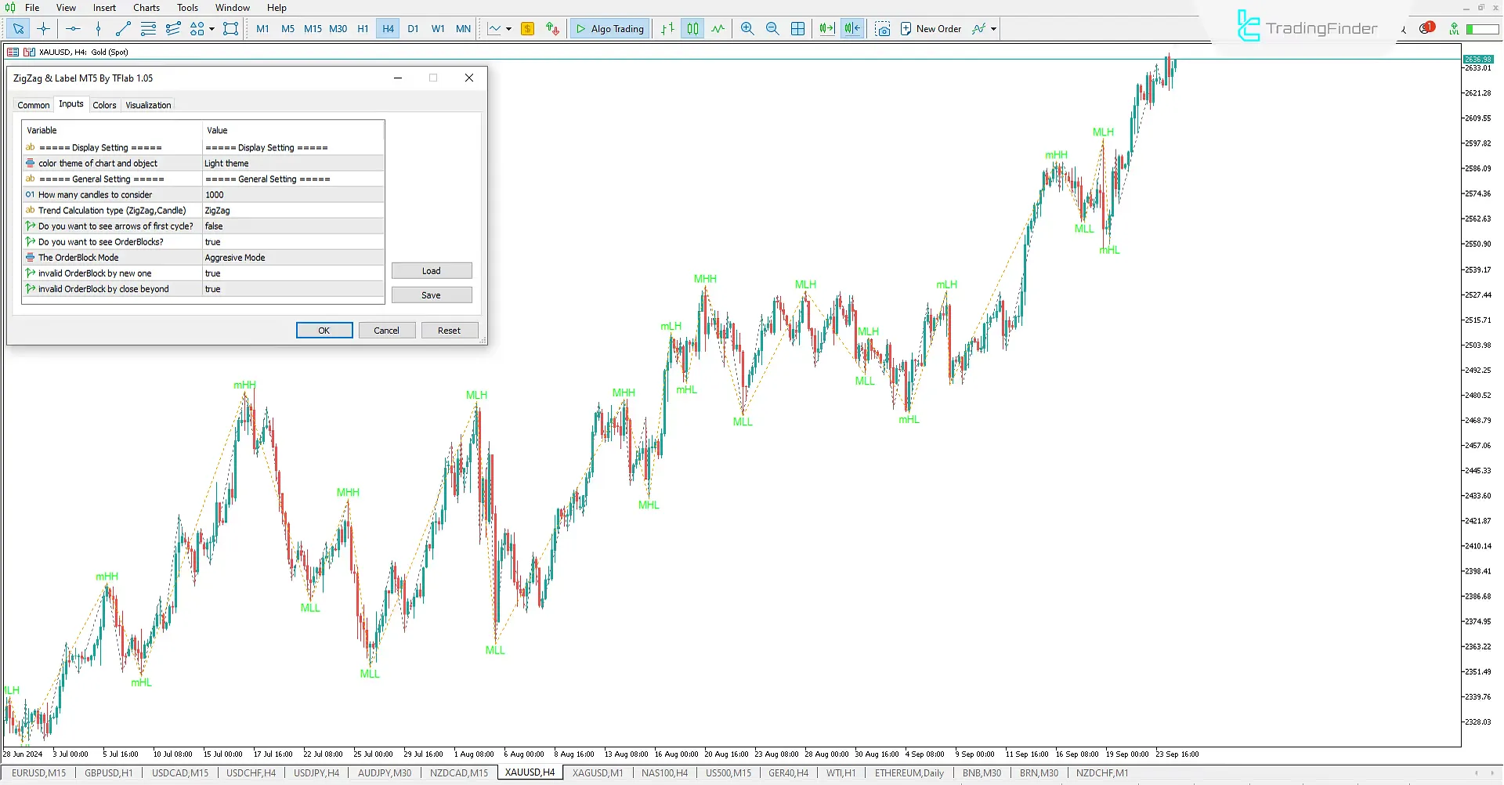This screenshot has width=1504, height=785.
Task: Select the Trendline drawing tool
Action: coord(122,28)
